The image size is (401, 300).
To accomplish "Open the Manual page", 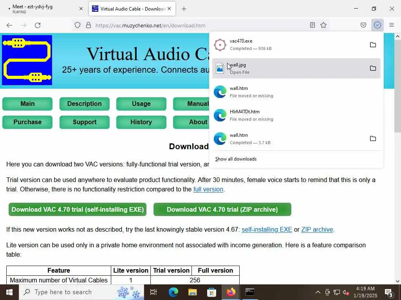I will 191,104.
